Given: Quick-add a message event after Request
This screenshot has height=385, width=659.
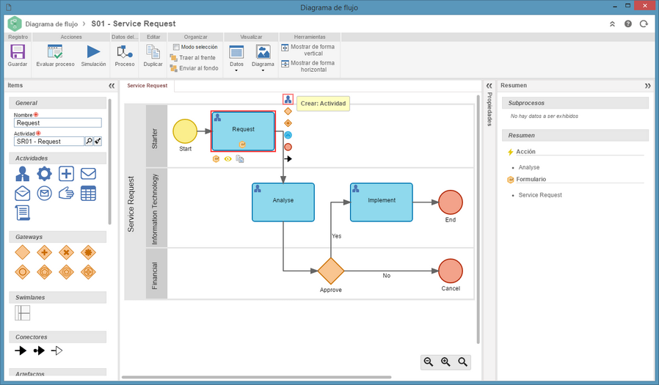Looking at the screenshot, I should 288,135.
